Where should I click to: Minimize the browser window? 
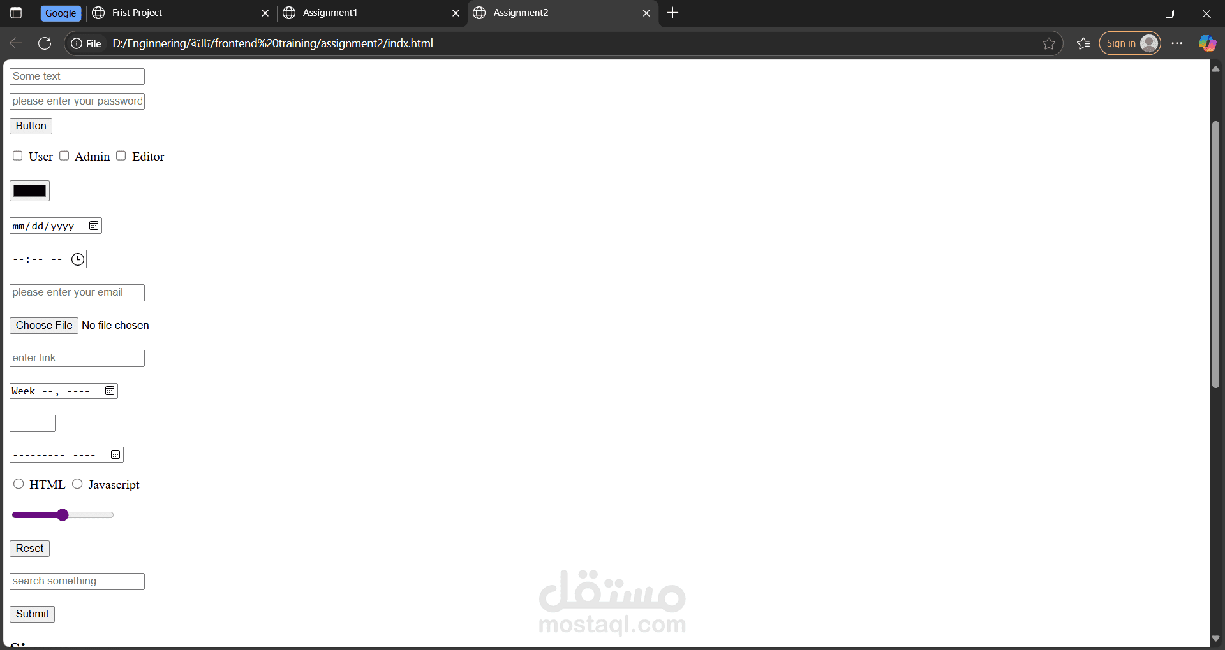[x=1133, y=13]
